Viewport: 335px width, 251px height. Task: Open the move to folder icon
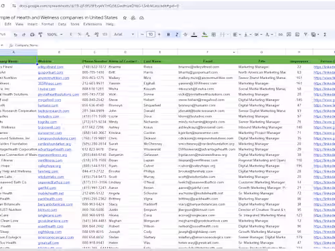[133, 18]
